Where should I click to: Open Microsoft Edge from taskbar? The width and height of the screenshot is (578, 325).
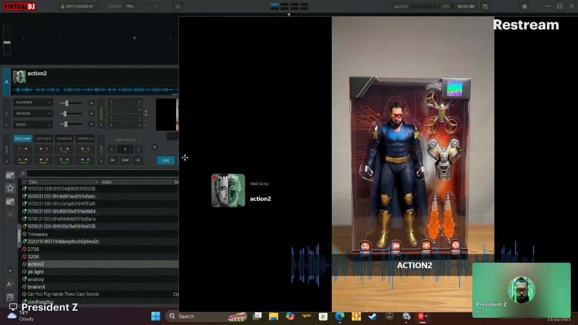(340, 316)
